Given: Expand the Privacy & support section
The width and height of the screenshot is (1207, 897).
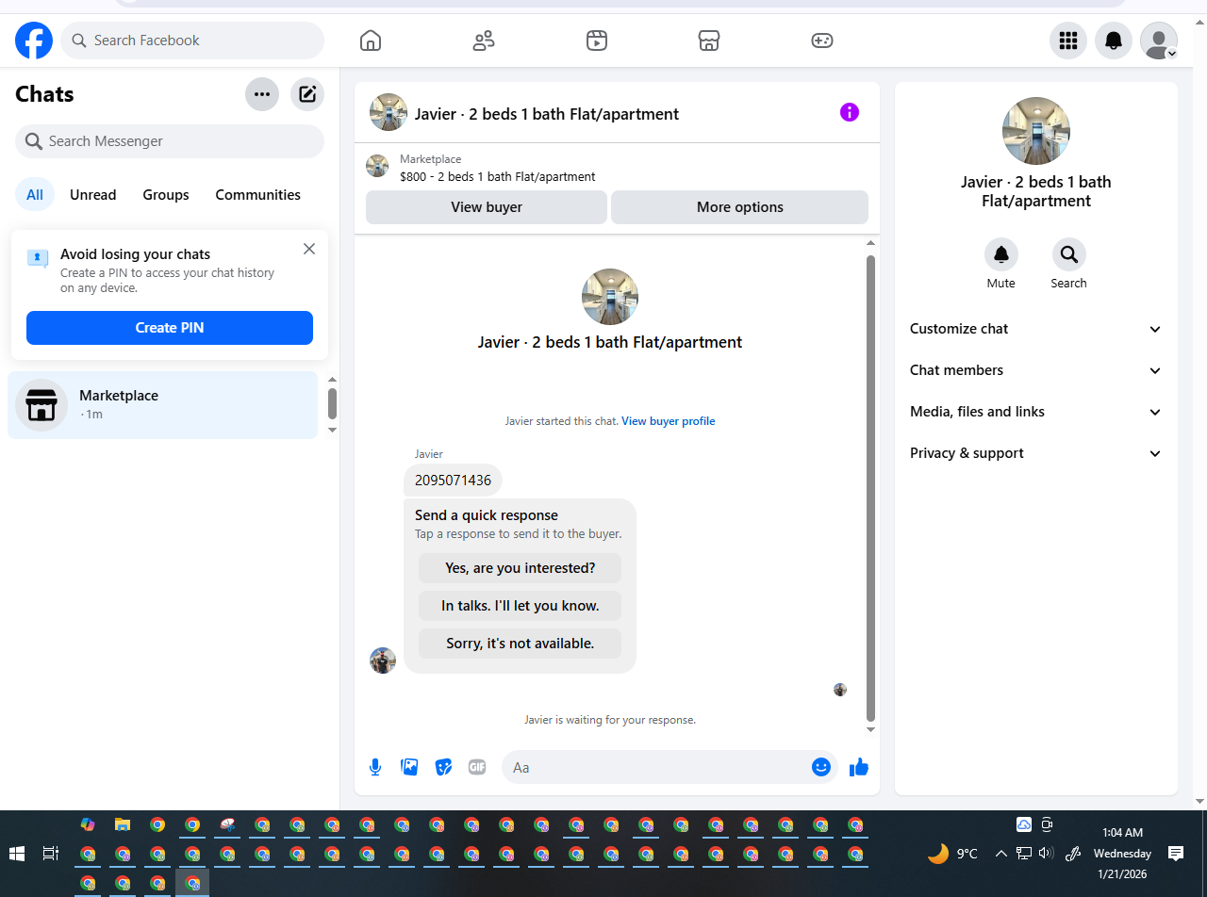Looking at the screenshot, I should (1036, 453).
